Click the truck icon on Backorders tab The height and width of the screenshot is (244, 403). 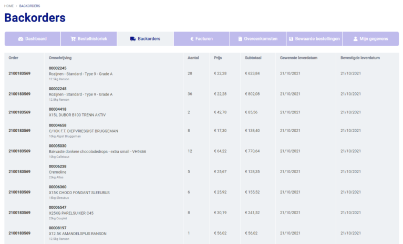tap(133, 39)
